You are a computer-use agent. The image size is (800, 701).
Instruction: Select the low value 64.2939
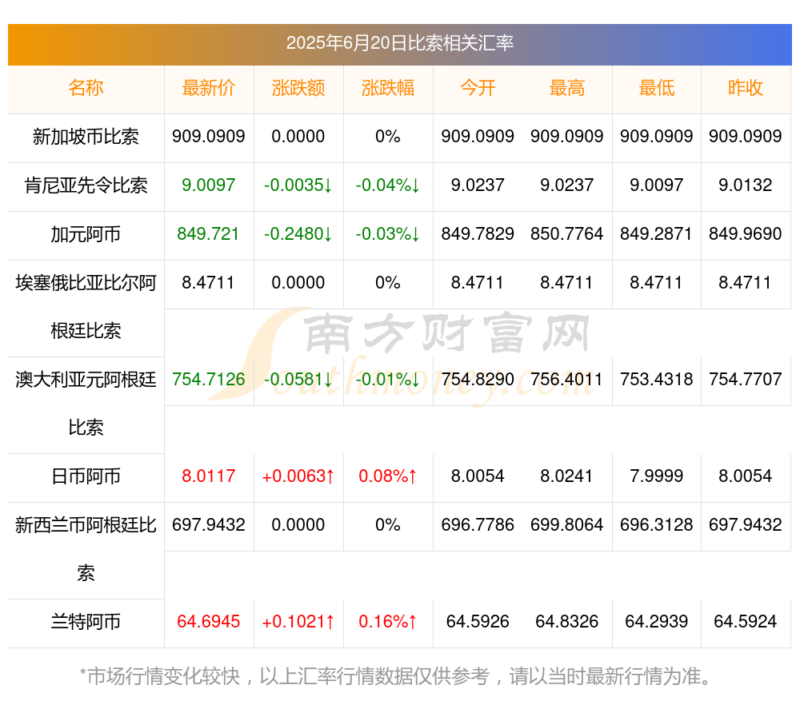click(x=657, y=622)
